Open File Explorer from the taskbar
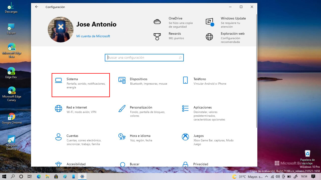Viewport: 321px width, 180px height. click(x=47, y=176)
